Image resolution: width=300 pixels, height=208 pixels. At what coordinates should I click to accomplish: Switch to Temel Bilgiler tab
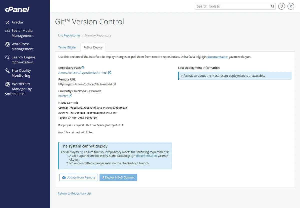pos(67,47)
